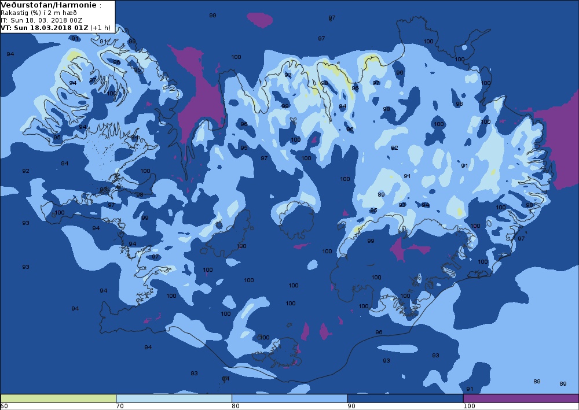Image resolution: width=579 pixels, height=410 pixels.
Task: Click the legend scale label 60
Action: pos(4,406)
